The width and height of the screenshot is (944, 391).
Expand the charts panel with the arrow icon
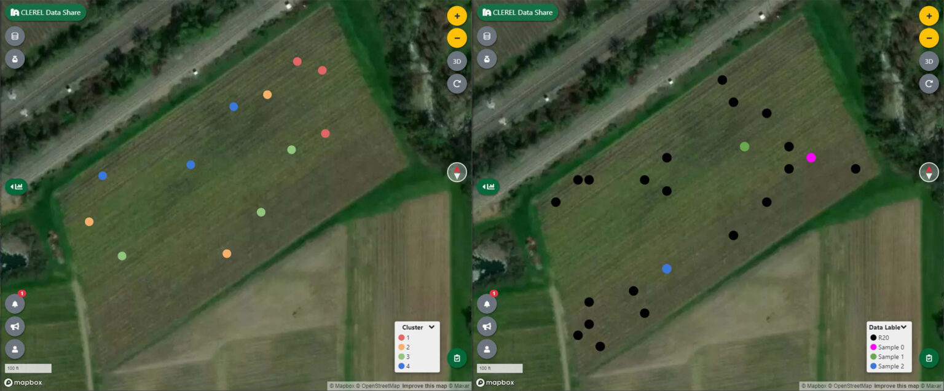coord(16,186)
